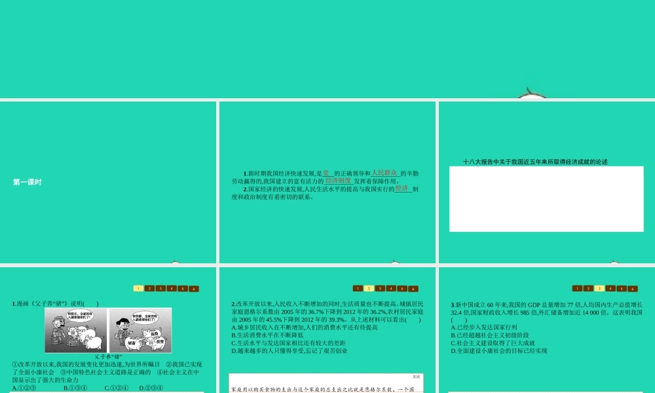Click button 1 on question 2 slide

pyautogui.click(x=358, y=288)
